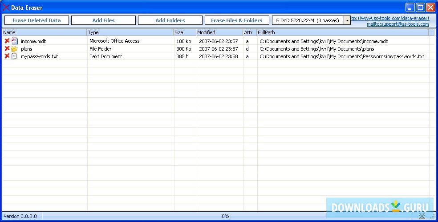Click the Erase Deleted Data button
438x222 pixels.
coord(36,20)
